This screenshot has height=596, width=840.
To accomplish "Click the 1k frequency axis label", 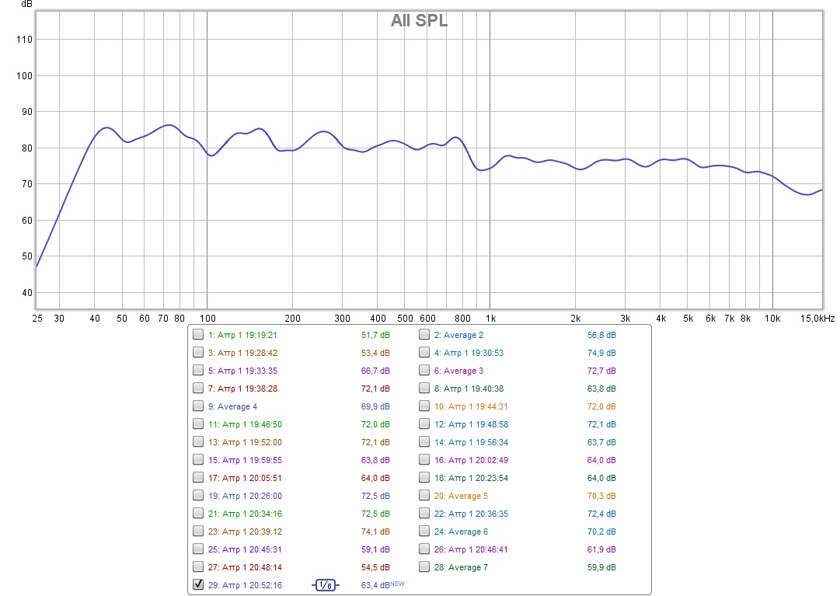I will 490,319.
